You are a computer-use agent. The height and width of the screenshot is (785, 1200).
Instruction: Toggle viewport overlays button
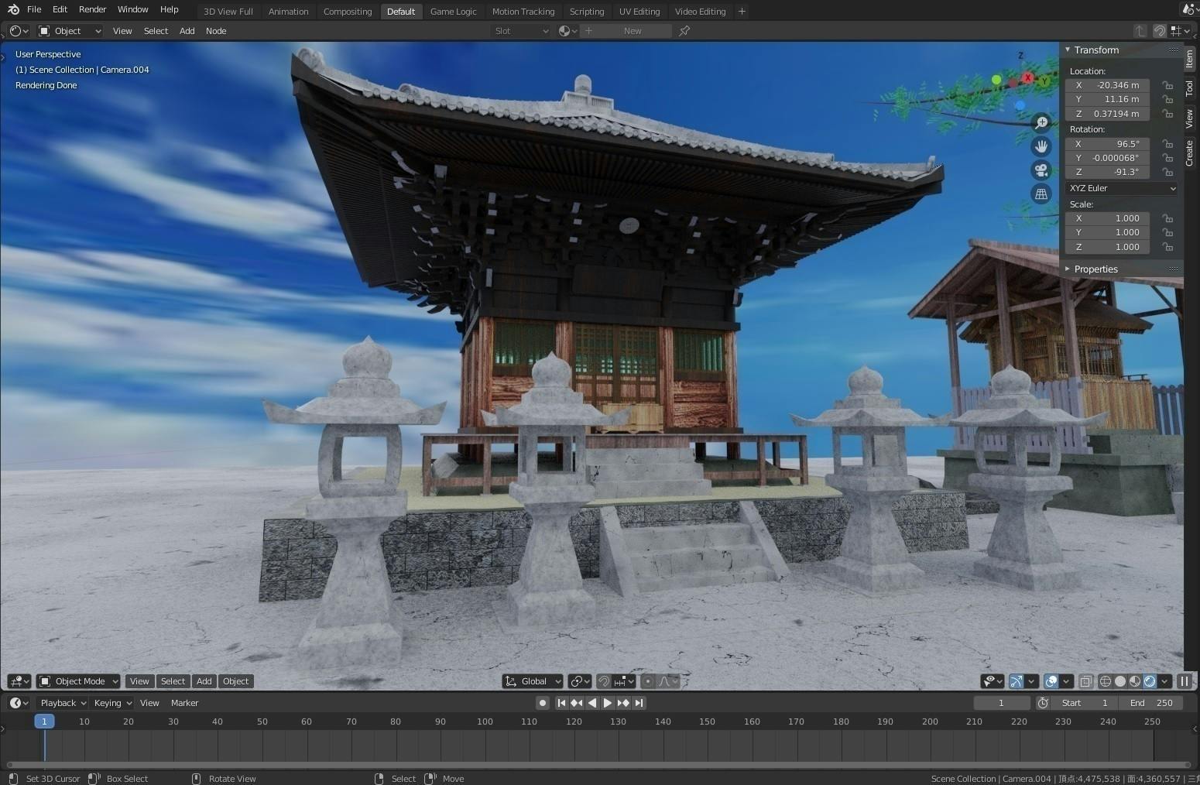1051,681
